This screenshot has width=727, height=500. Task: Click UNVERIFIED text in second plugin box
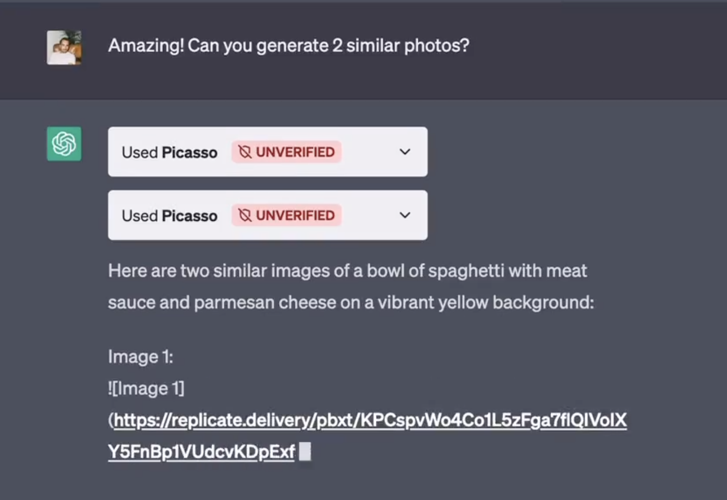tap(295, 216)
